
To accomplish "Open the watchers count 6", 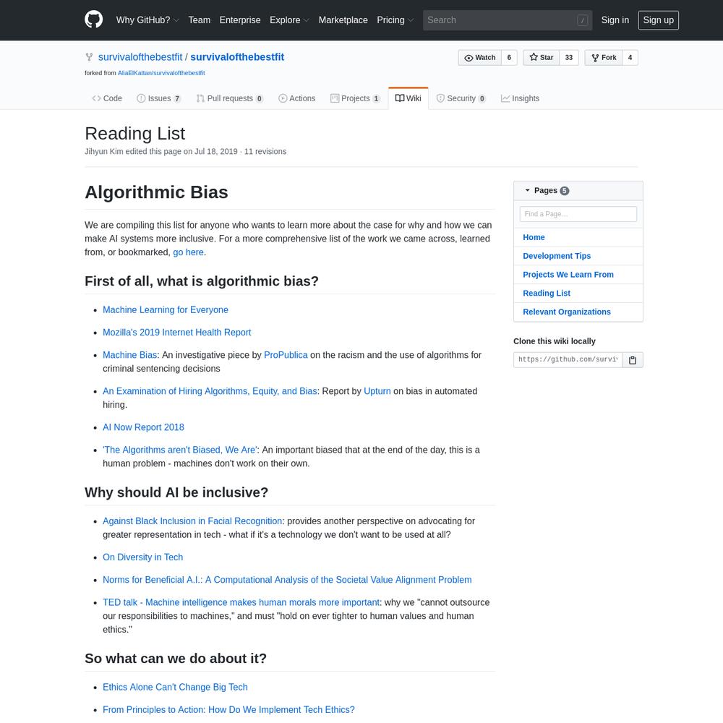I will coord(509,58).
